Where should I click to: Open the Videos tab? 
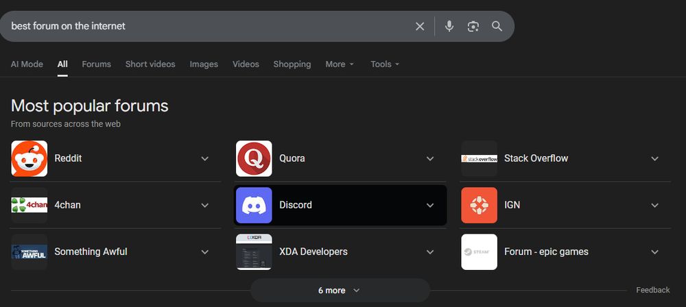click(246, 64)
